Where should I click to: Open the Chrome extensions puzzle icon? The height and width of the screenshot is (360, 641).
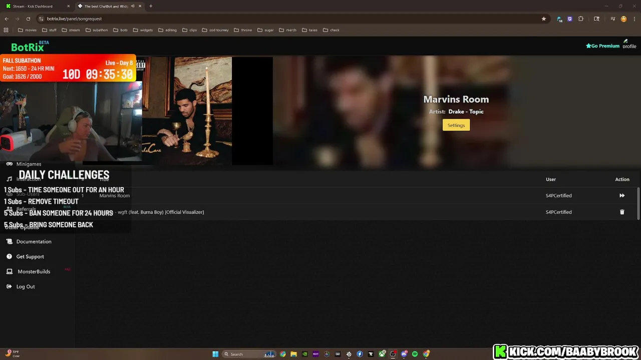point(581,18)
